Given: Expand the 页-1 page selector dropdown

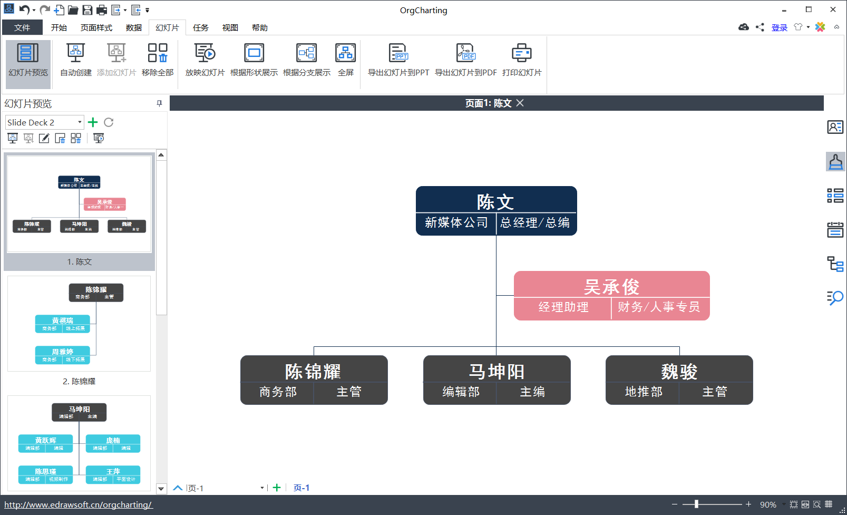Looking at the screenshot, I should pyautogui.click(x=262, y=488).
